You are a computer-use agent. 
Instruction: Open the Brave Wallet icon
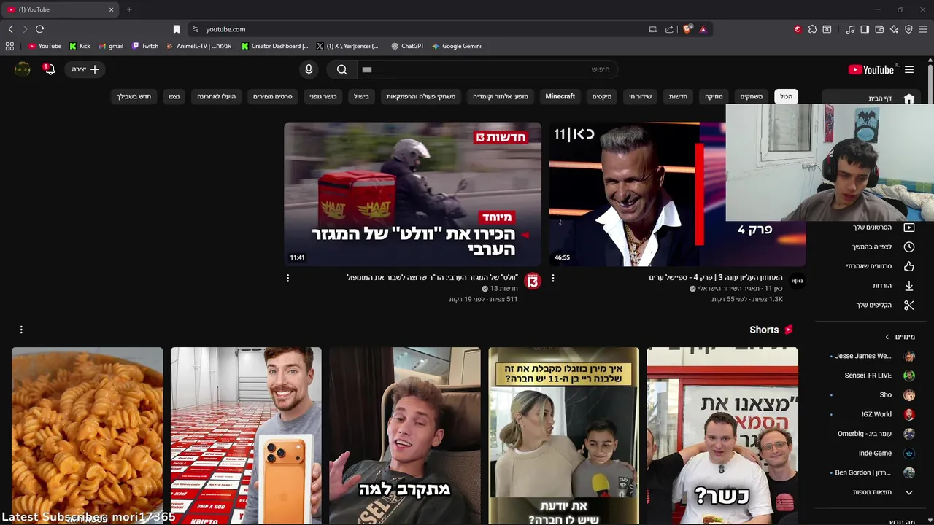coord(879,29)
